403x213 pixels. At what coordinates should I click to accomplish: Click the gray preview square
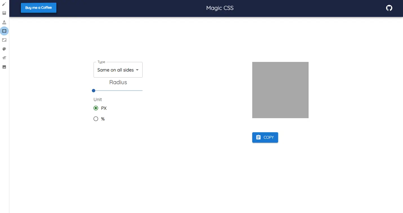[280, 90]
